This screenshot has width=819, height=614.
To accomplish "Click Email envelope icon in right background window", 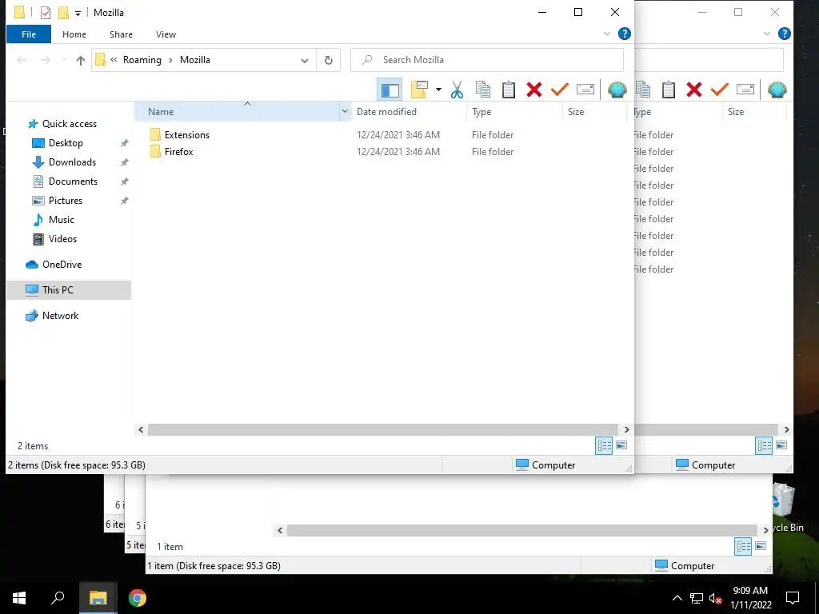I will coord(745,90).
